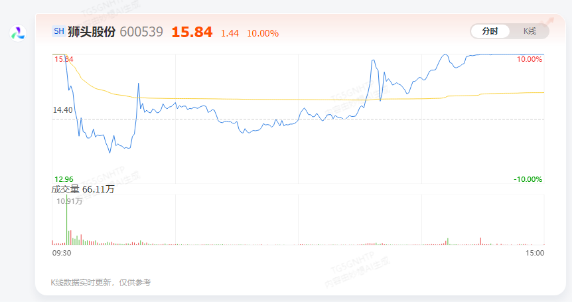
Task: Switch to the 分时 intraday view
Action: [x=490, y=31]
